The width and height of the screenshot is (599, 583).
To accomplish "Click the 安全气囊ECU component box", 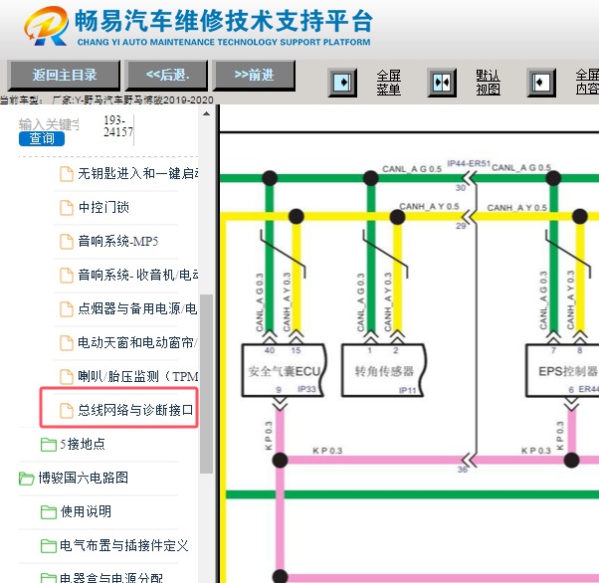I will 284,370.
